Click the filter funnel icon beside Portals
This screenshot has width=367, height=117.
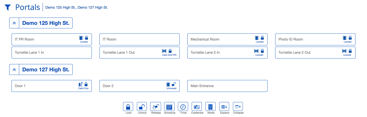[8, 7]
